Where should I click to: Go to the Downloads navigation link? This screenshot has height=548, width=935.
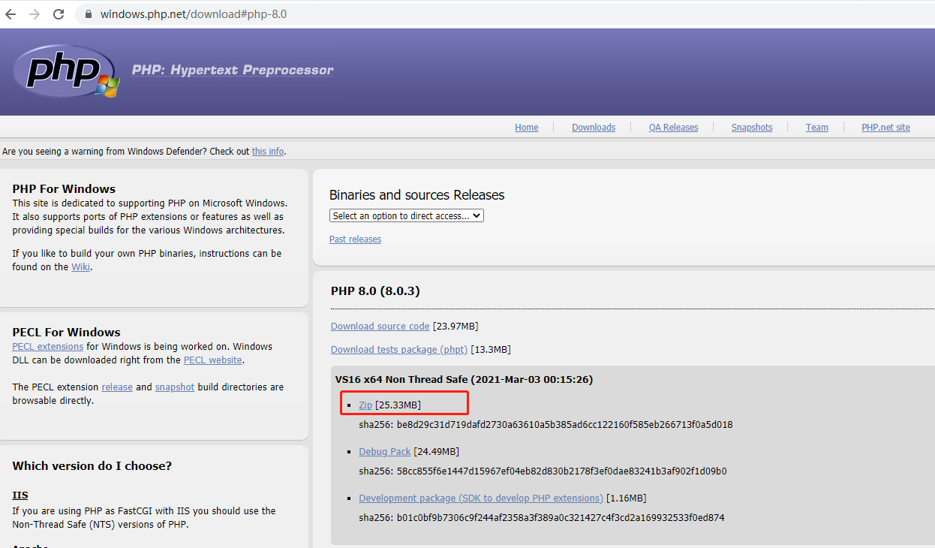pos(594,128)
